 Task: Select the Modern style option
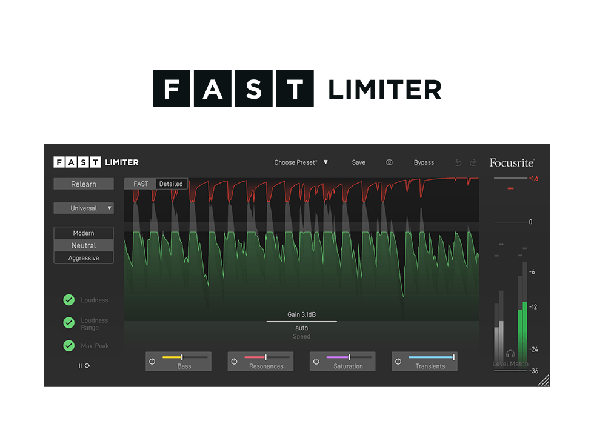[x=84, y=233]
